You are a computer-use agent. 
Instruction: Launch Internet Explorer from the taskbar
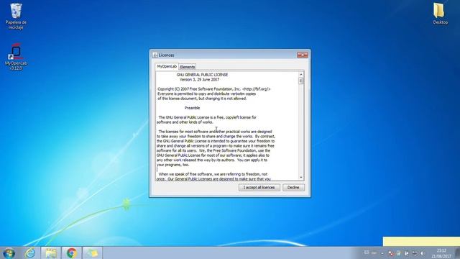click(x=30, y=253)
